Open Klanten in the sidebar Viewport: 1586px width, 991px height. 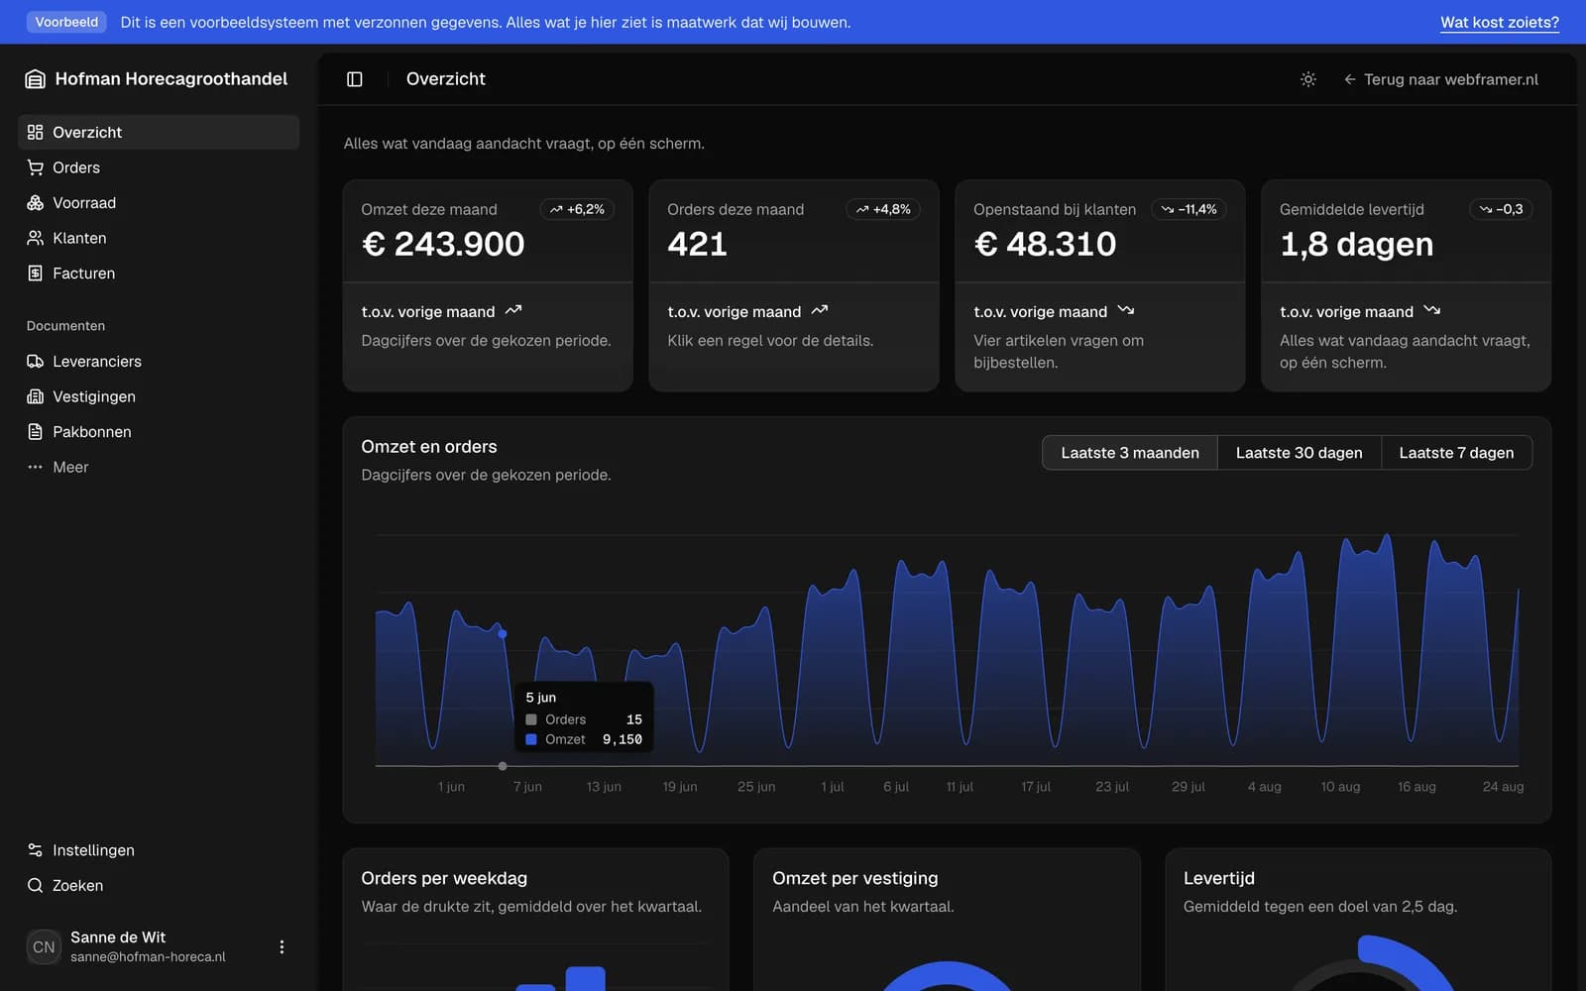point(159,238)
